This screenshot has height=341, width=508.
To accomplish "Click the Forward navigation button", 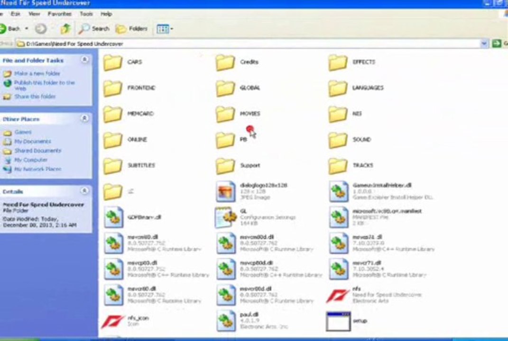I will point(41,29).
